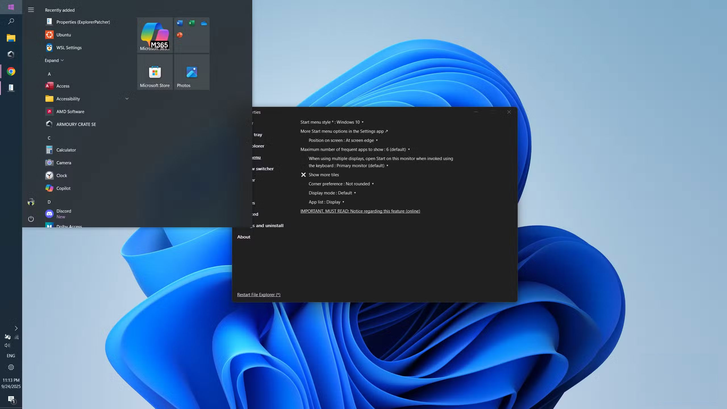The width and height of the screenshot is (727, 409).
Task: Open the IMPORTANT MUST READ notice link
Action: [x=360, y=211]
